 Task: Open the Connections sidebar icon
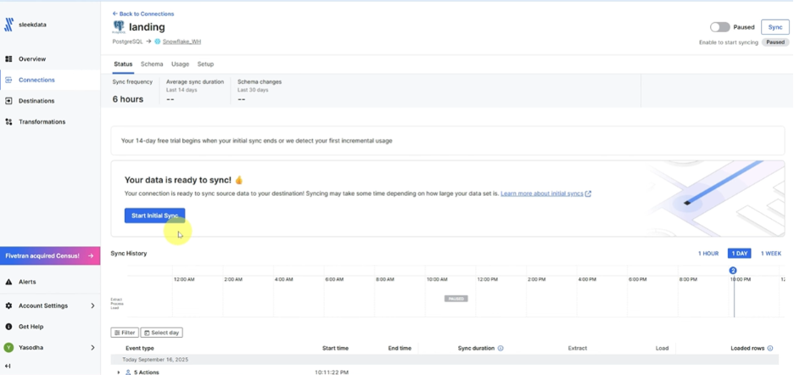[x=8, y=80]
